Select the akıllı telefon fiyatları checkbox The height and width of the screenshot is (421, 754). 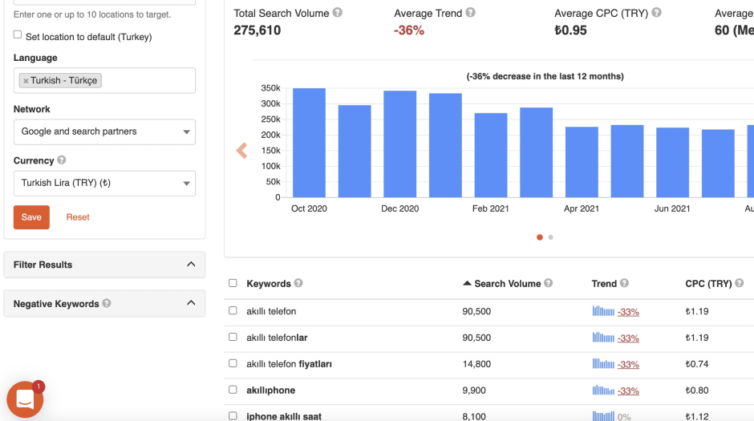(x=233, y=363)
